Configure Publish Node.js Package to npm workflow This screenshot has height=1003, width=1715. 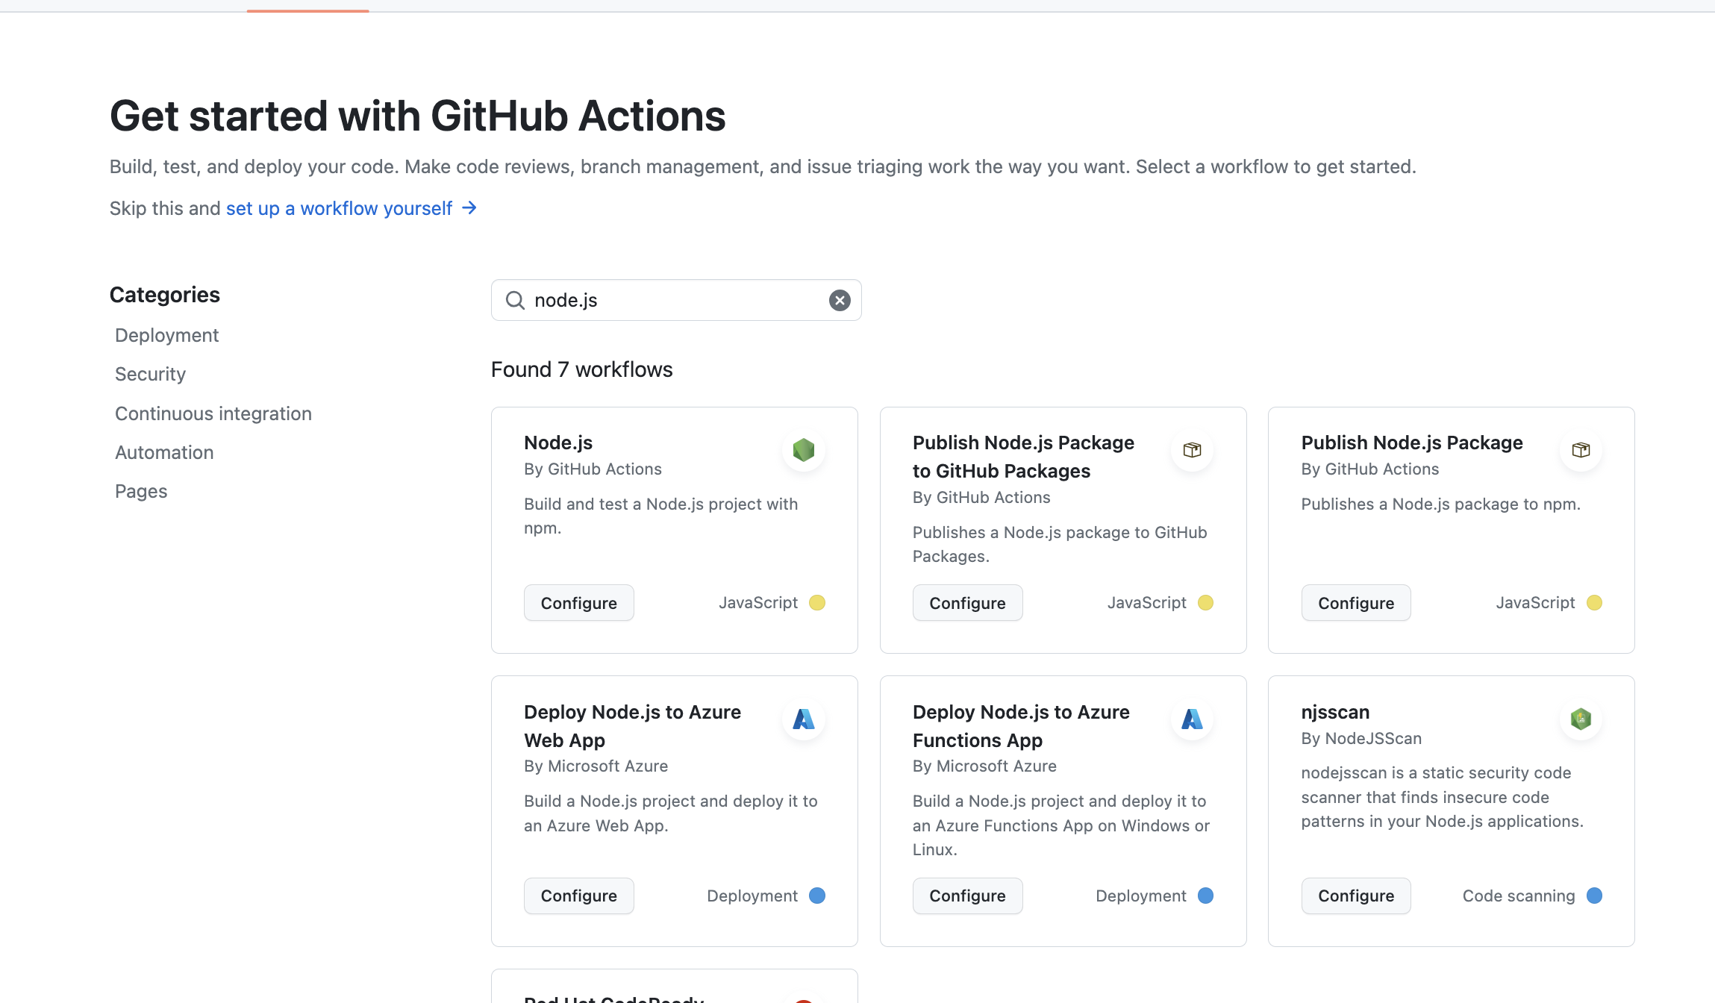point(1356,603)
